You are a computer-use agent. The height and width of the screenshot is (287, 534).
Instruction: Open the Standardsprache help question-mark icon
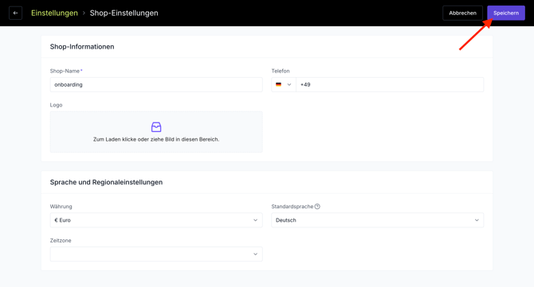point(317,207)
